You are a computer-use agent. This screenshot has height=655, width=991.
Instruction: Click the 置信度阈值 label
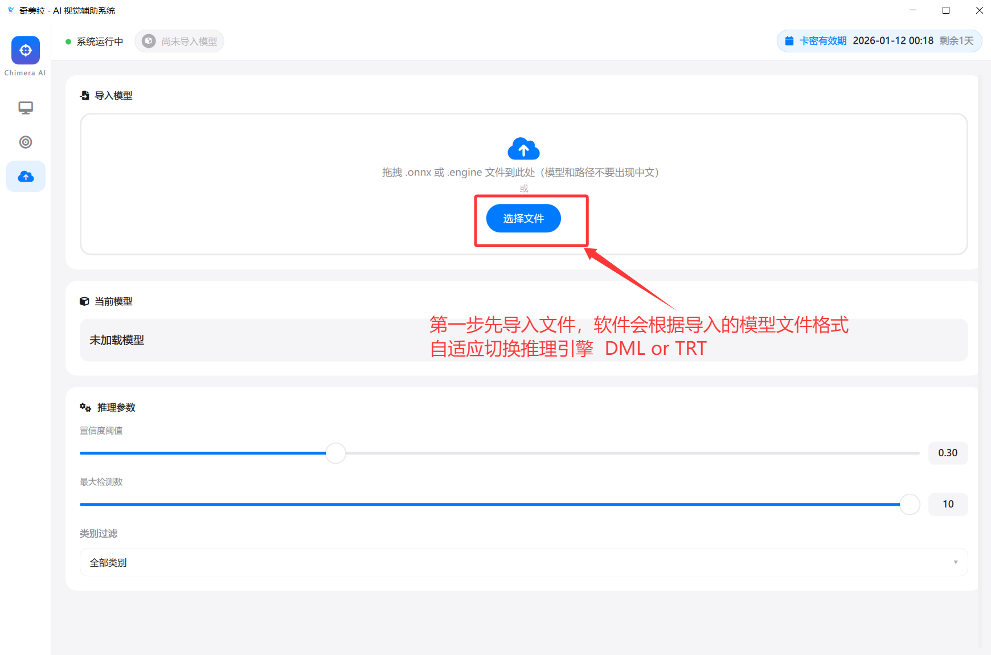[101, 431]
